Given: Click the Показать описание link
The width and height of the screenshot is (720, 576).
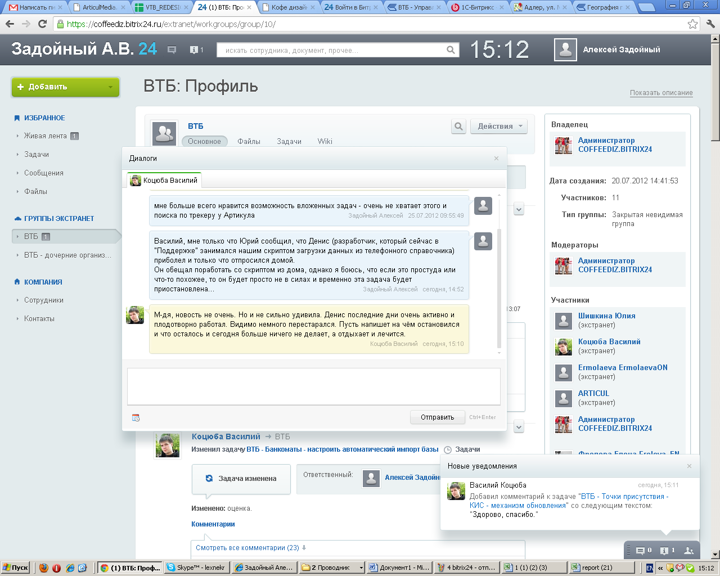Looking at the screenshot, I should point(661,93).
